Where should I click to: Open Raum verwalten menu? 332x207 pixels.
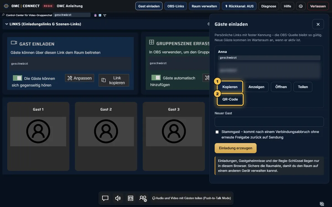pos(204,6)
